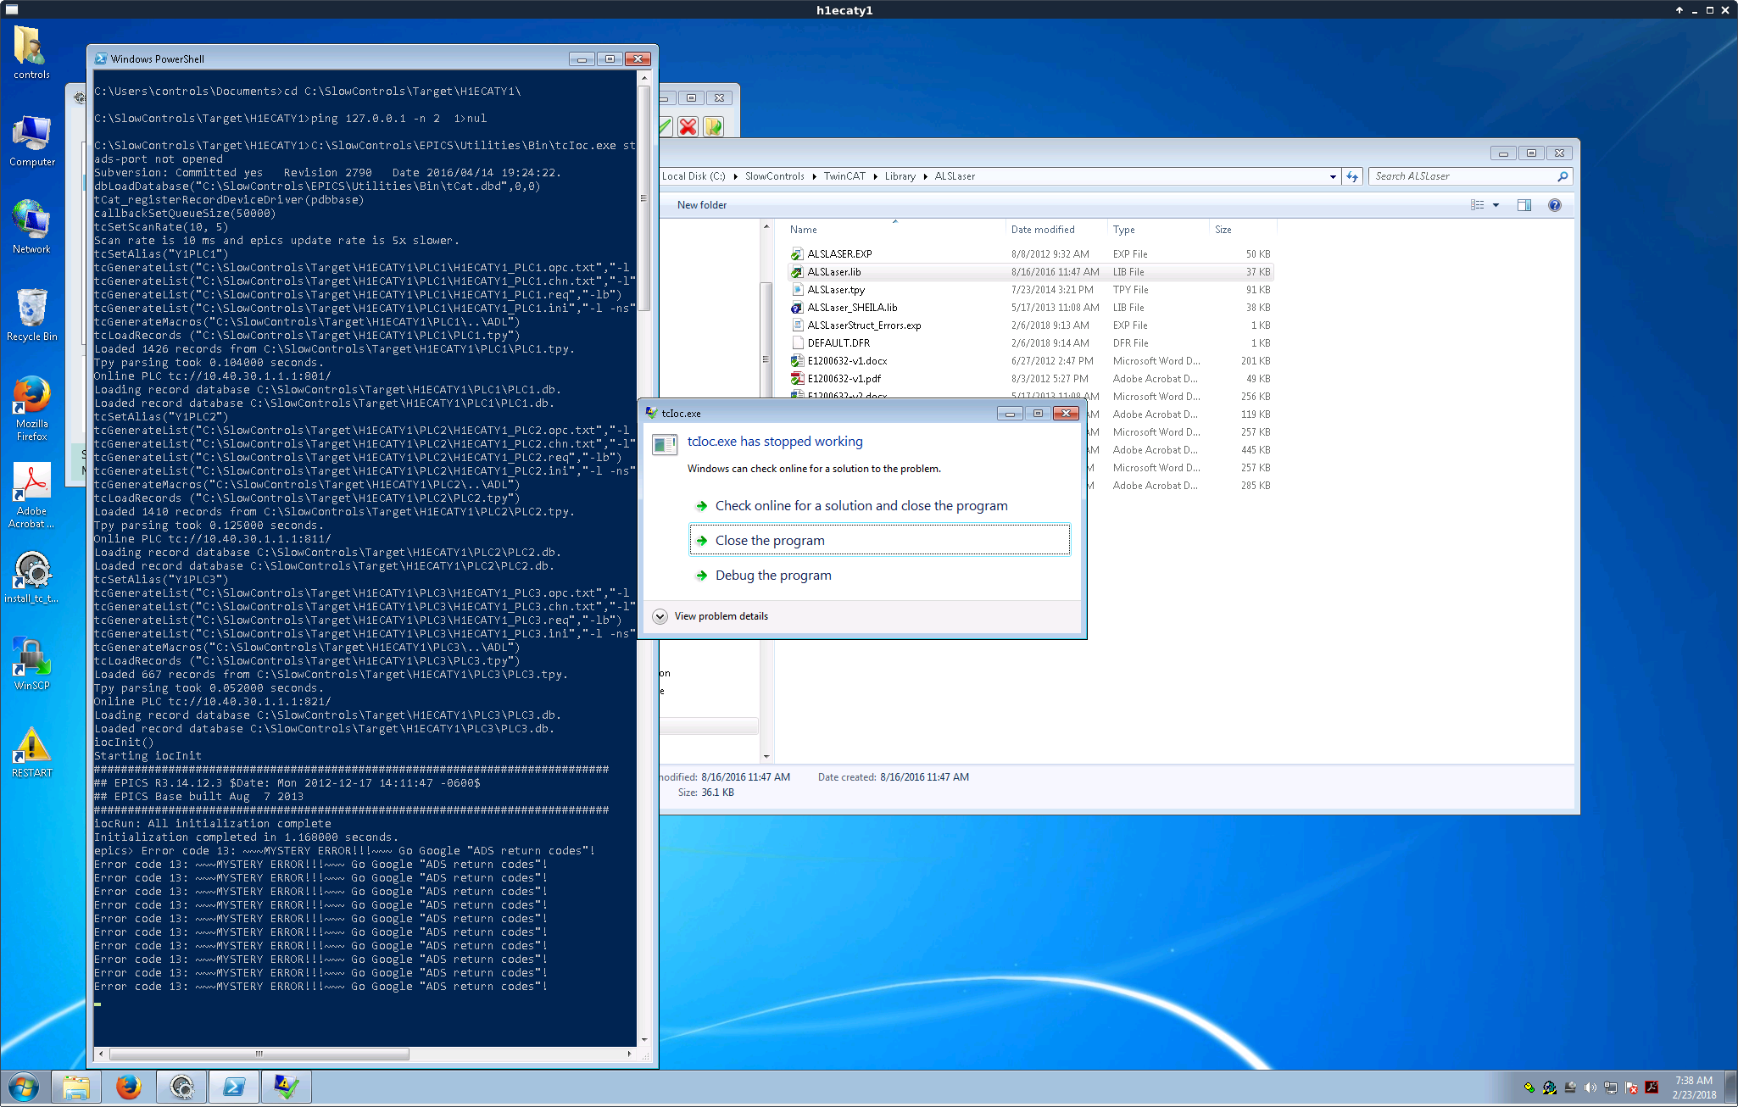This screenshot has height=1107, width=1738.
Task: Open Firefox from the taskbar
Action: pyautogui.click(x=129, y=1087)
